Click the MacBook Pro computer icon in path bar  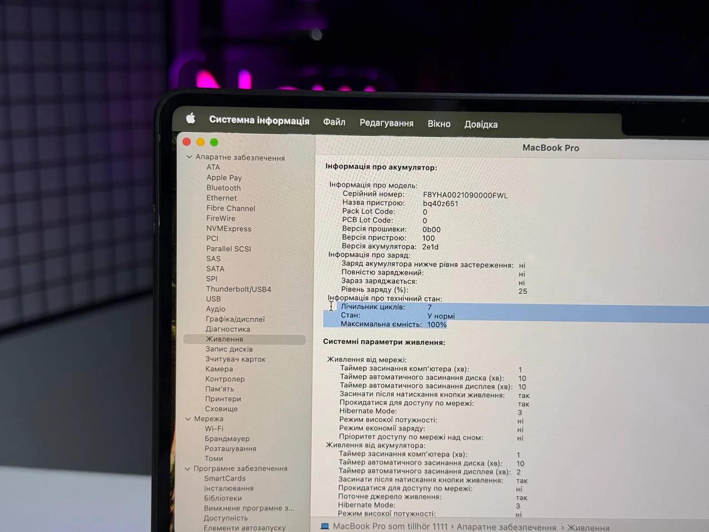click(325, 526)
